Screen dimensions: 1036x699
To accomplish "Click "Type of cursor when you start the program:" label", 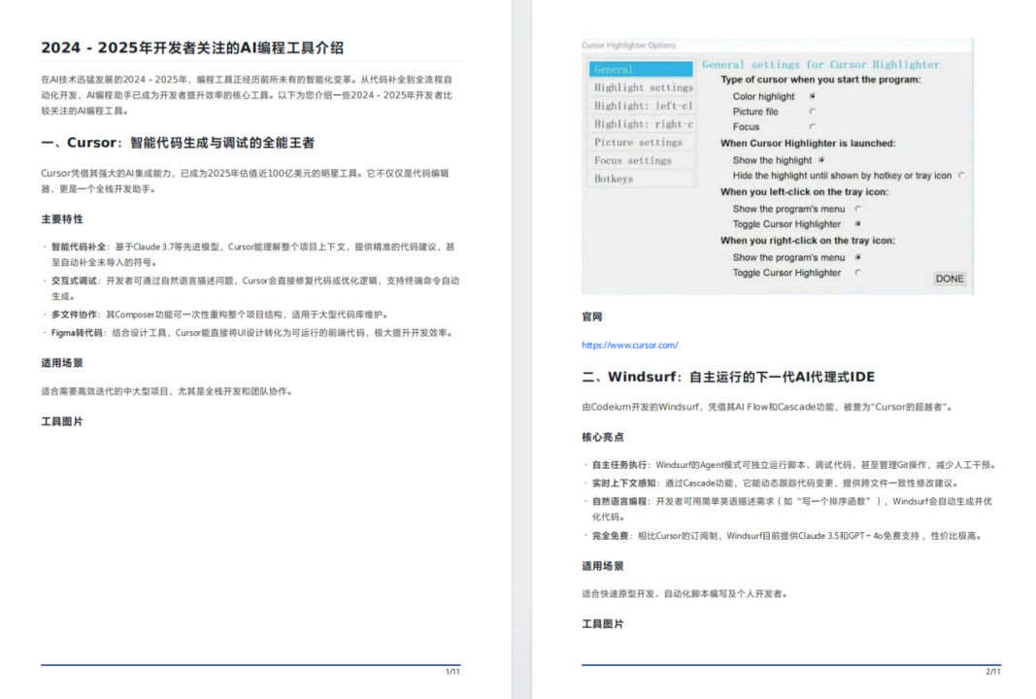I will point(820,80).
